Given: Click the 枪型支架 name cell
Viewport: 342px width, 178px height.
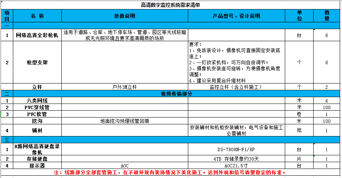Looking at the screenshot, I should [37, 62].
